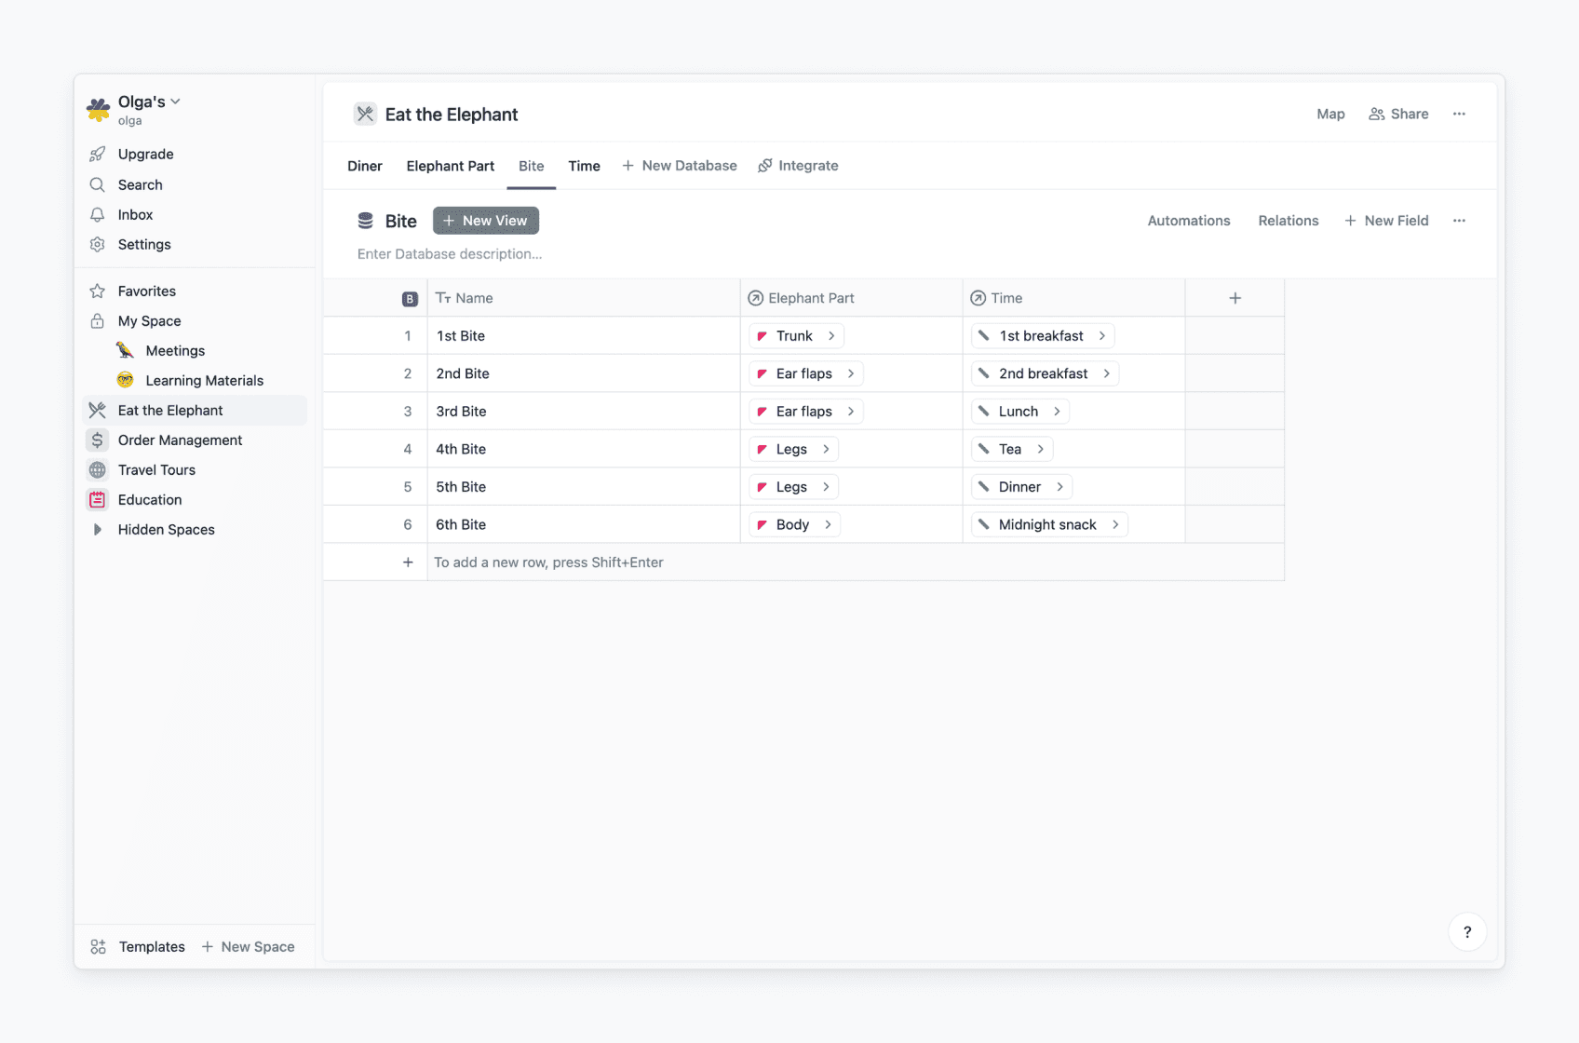Open the Olga's workspace chevron
The image size is (1579, 1043).
tap(175, 101)
